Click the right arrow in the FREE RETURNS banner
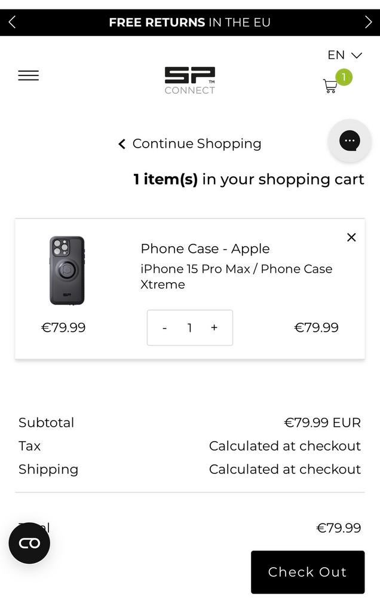This screenshot has width=380, height=612. [369, 22]
